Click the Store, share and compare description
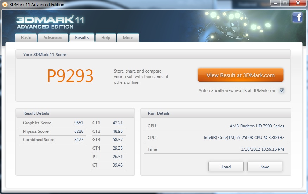Viewport: 308px width, 194px height. pos(141,77)
